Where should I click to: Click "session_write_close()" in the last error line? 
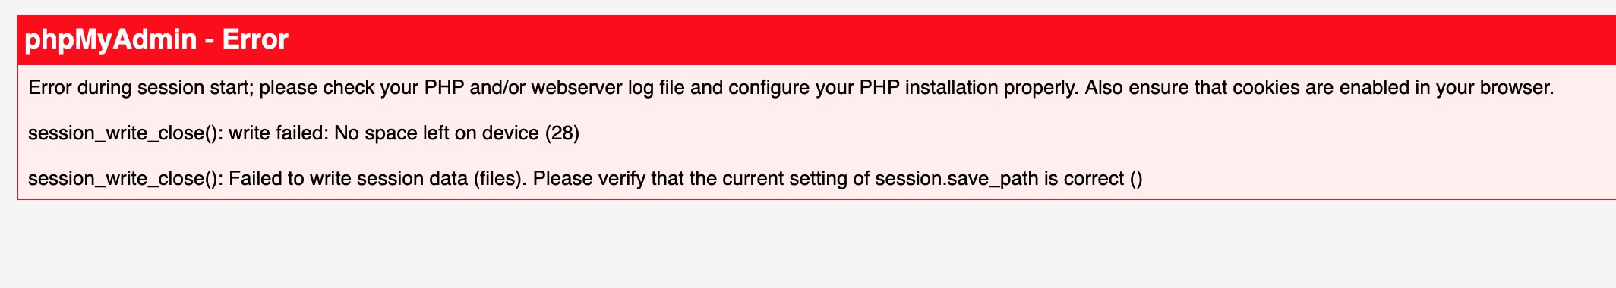pyautogui.click(x=125, y=179)
